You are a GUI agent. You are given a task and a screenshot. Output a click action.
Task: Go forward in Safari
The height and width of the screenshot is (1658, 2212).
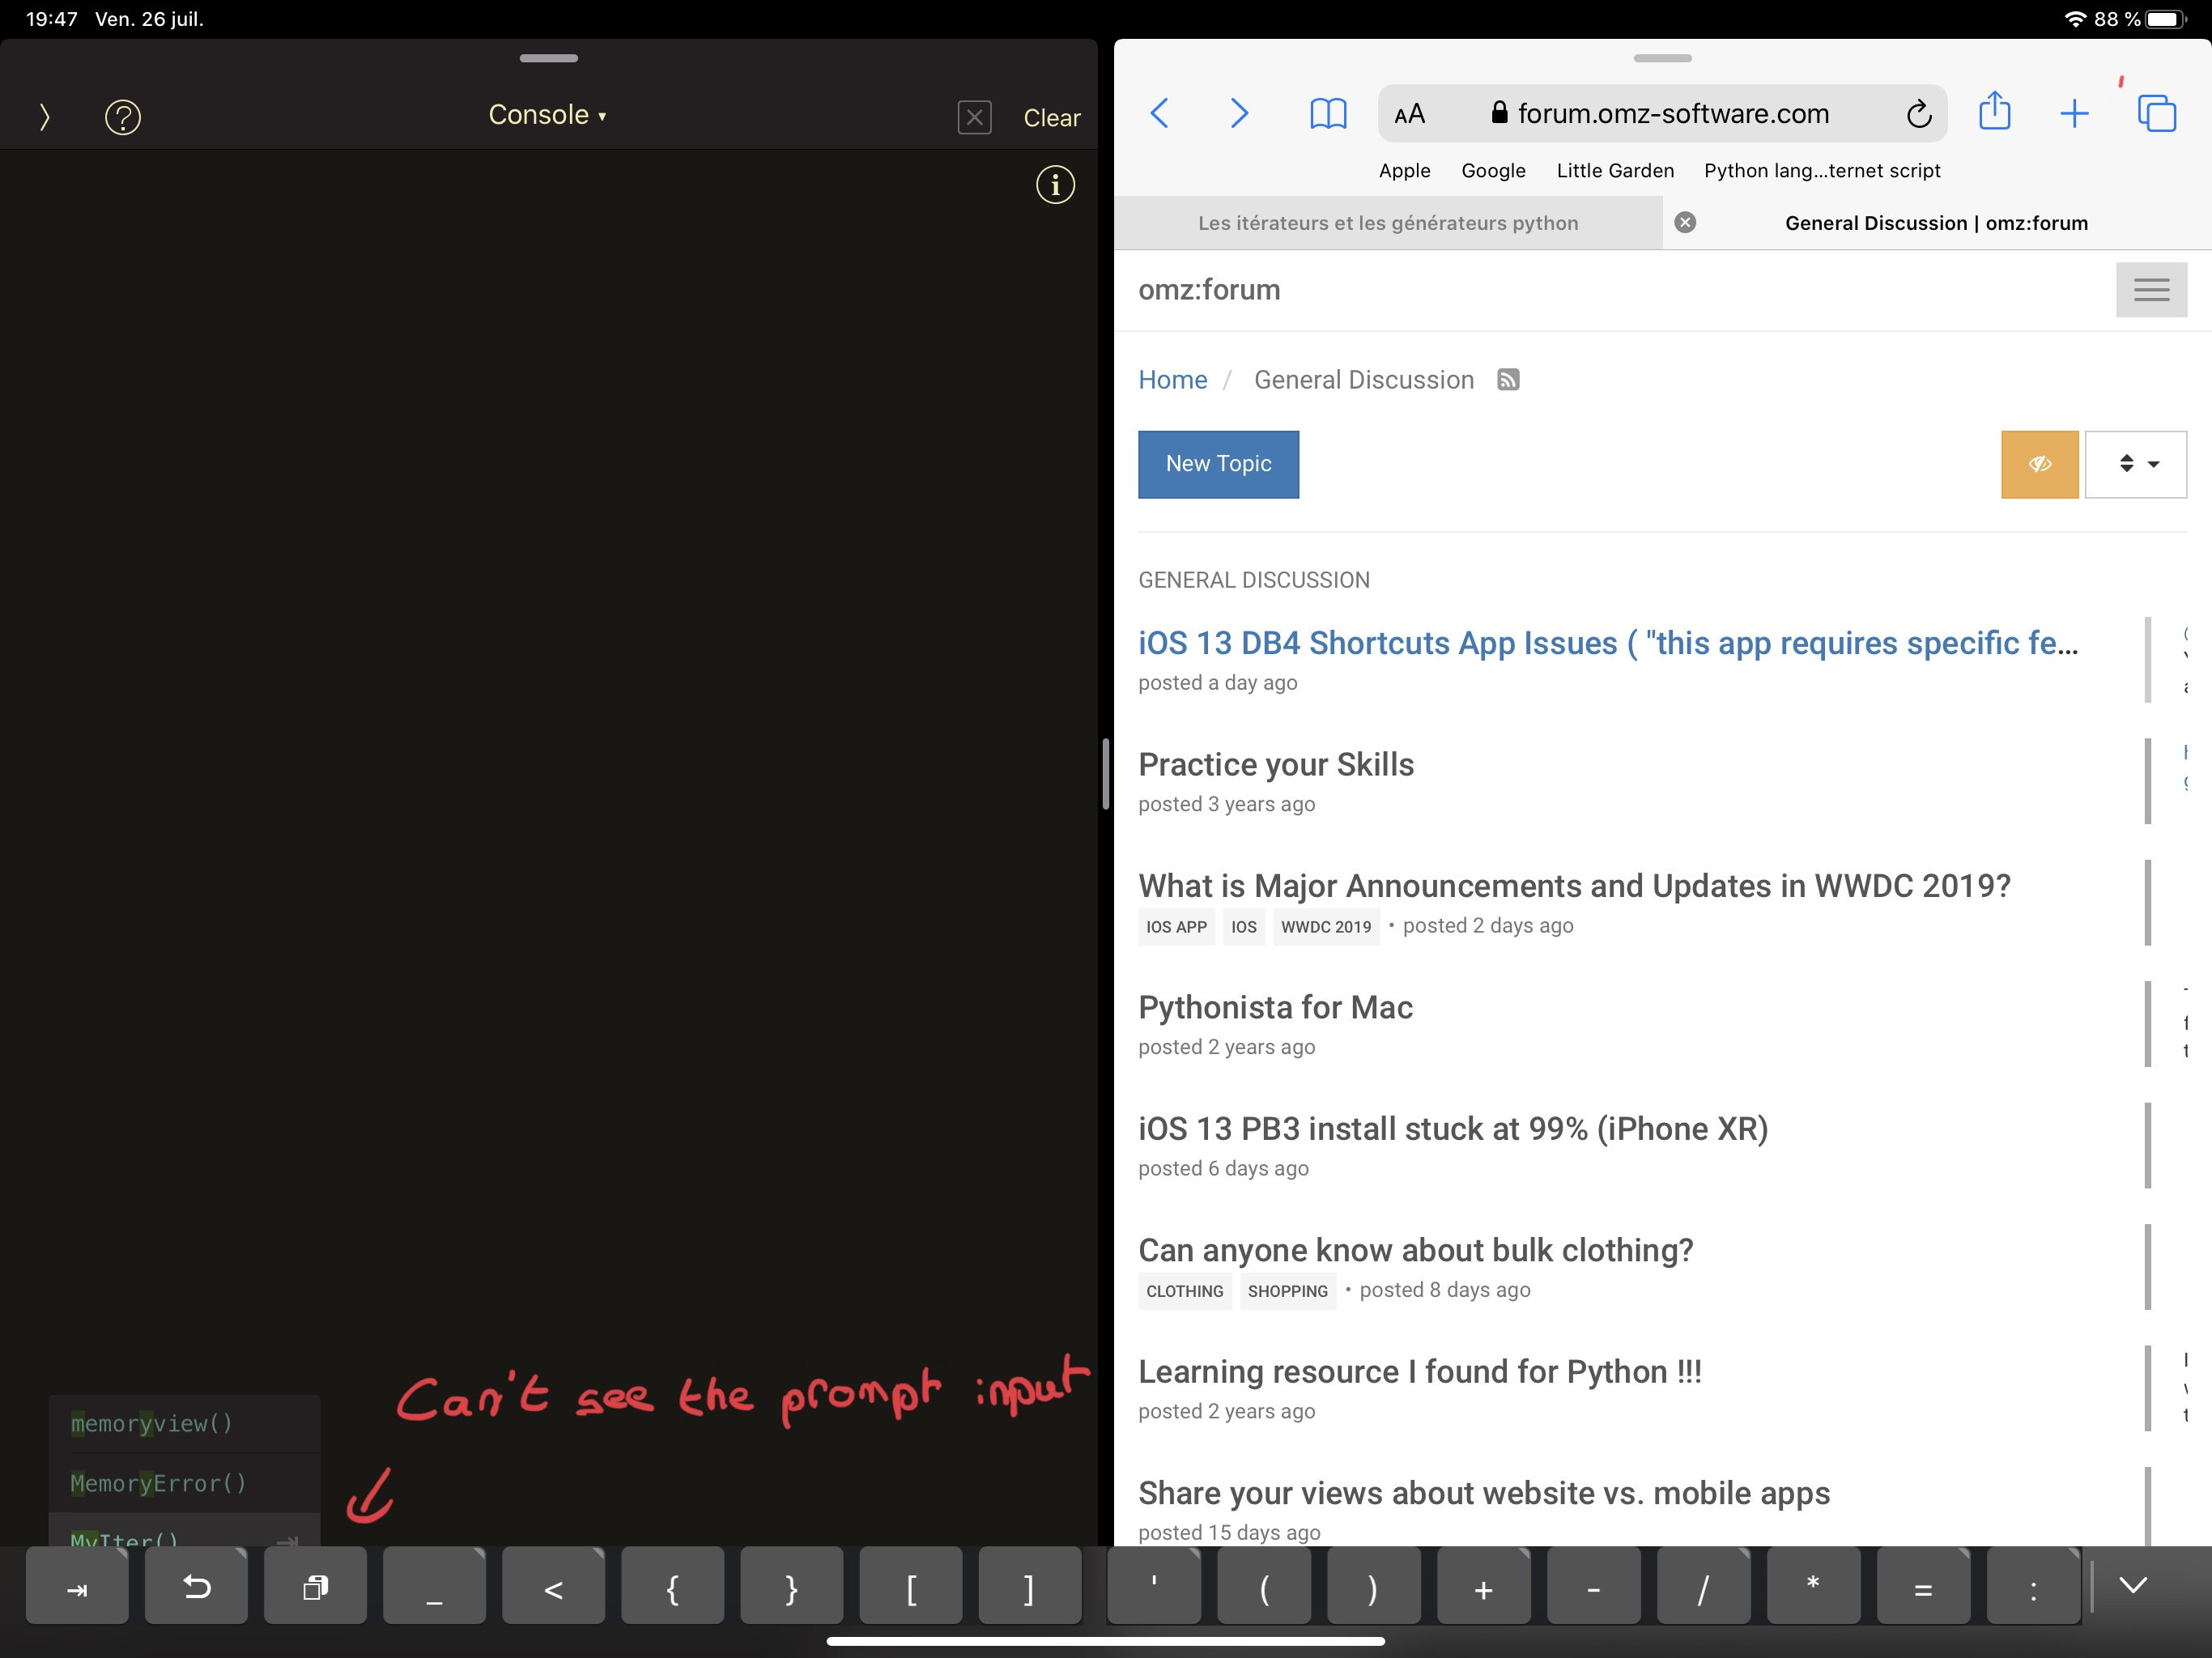1239,113
